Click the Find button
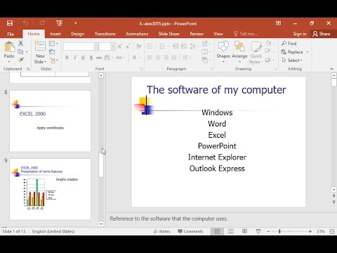This screenshot has width=337, height=253. [x=289, y=44]
